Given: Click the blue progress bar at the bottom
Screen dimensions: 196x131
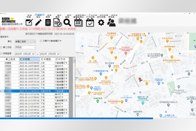Looking at the screenshot, I should (76, 118).
